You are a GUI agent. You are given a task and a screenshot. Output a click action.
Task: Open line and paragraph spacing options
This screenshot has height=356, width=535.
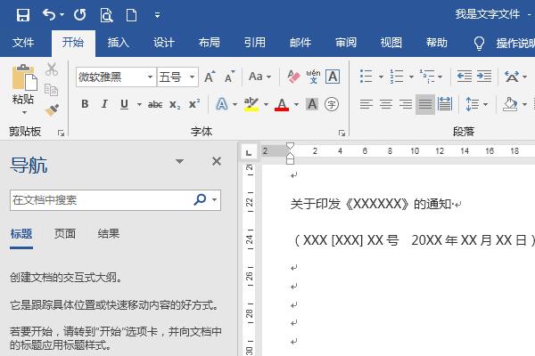point(473,104)
